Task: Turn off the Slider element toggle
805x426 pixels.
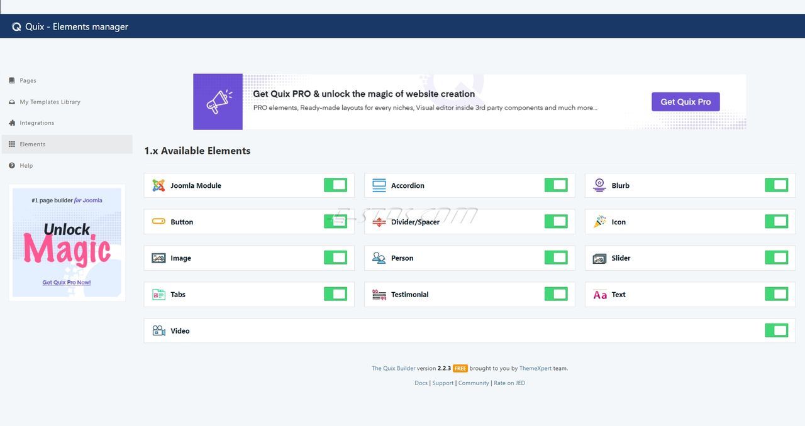Action: [777, 258]
